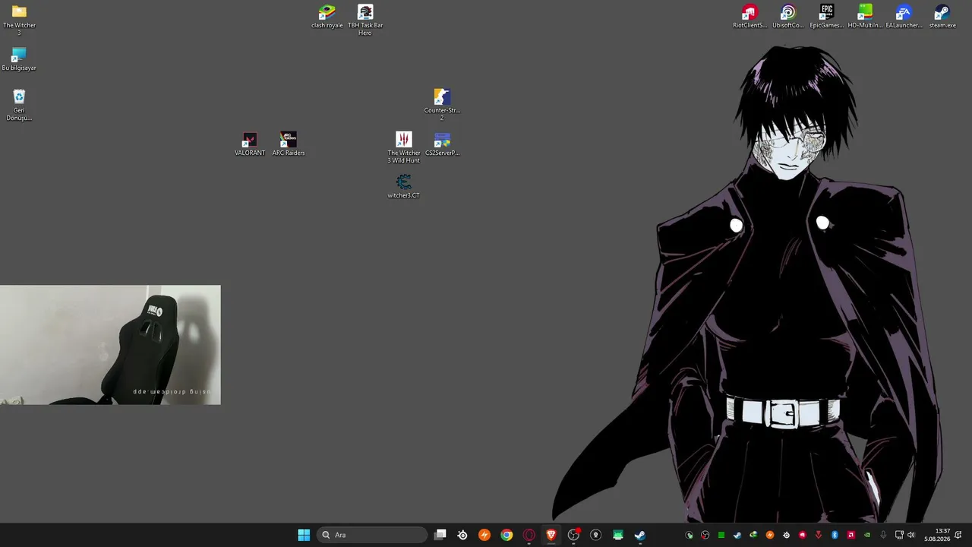
Task: Open the orange lightning app beside Chrome
Action: [x=484, y=535]
